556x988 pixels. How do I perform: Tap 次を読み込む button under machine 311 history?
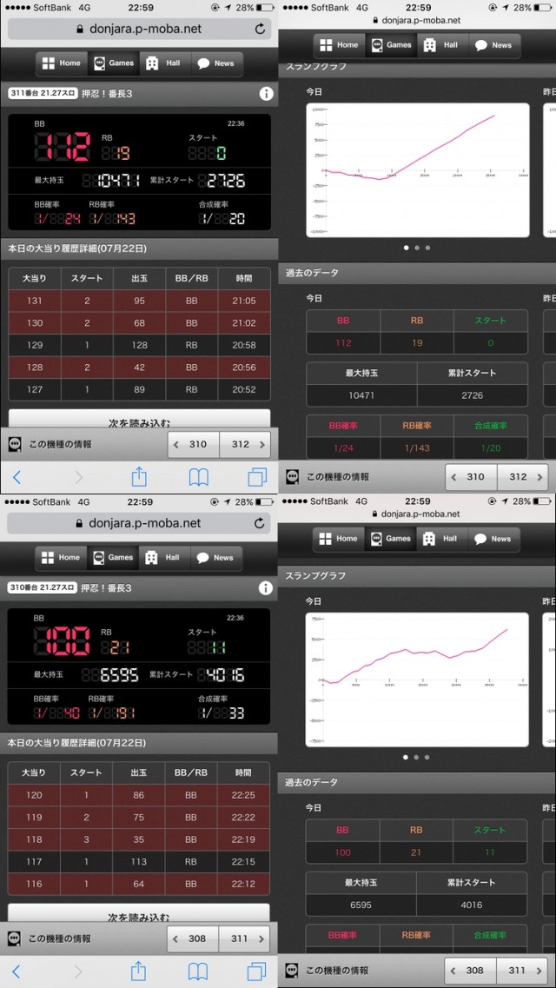tap(139, 419)
